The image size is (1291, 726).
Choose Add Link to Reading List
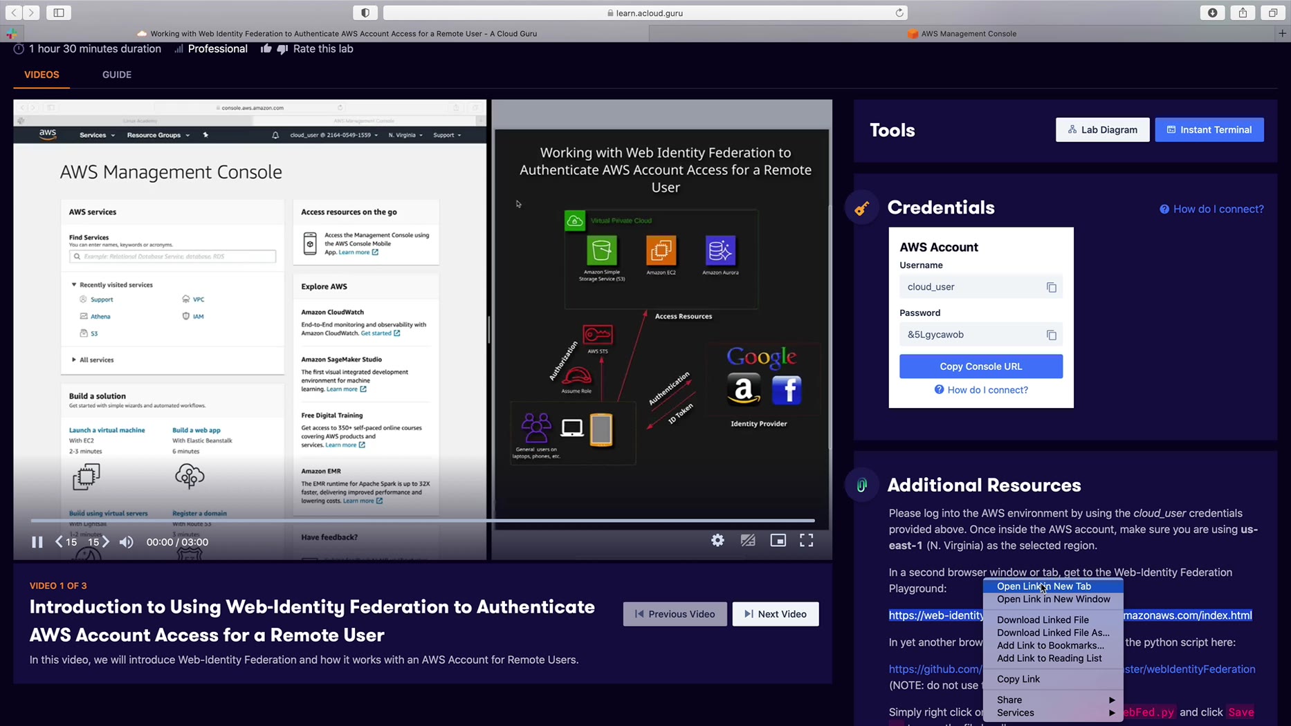pyautogui.click(x=1053, y=658)
